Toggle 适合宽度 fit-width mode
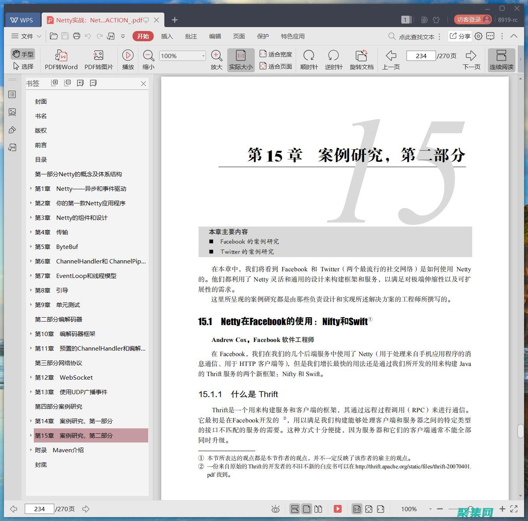Viewport: 528px width, 521px height. tap(276, 54)
